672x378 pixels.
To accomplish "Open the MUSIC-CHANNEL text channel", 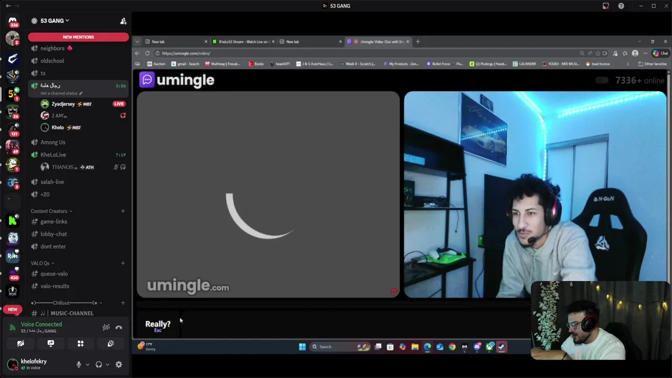I will 78,313.
